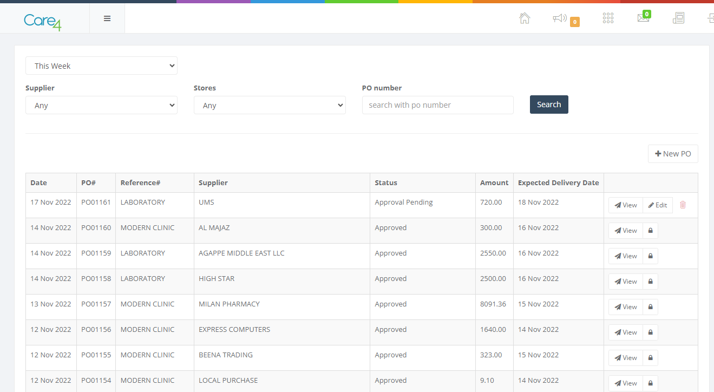The image size is (714, 392).
Task: View purchase order PO01161
Action: pos(626,205)
